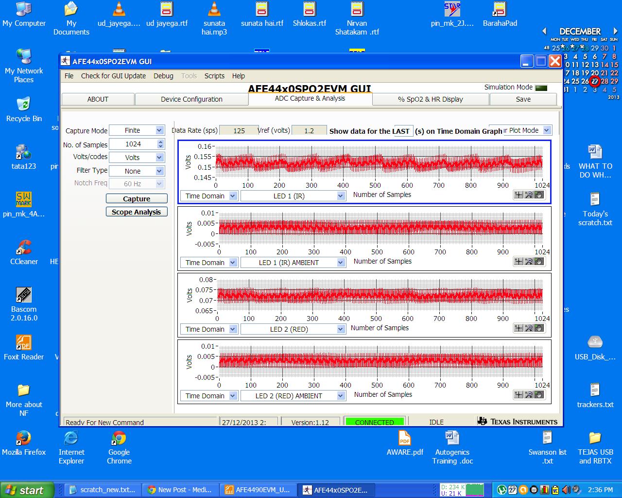The width and height of the screenshot is (622, 498).
Task: Go to previous month in calendar gadget
Action: 544,31
